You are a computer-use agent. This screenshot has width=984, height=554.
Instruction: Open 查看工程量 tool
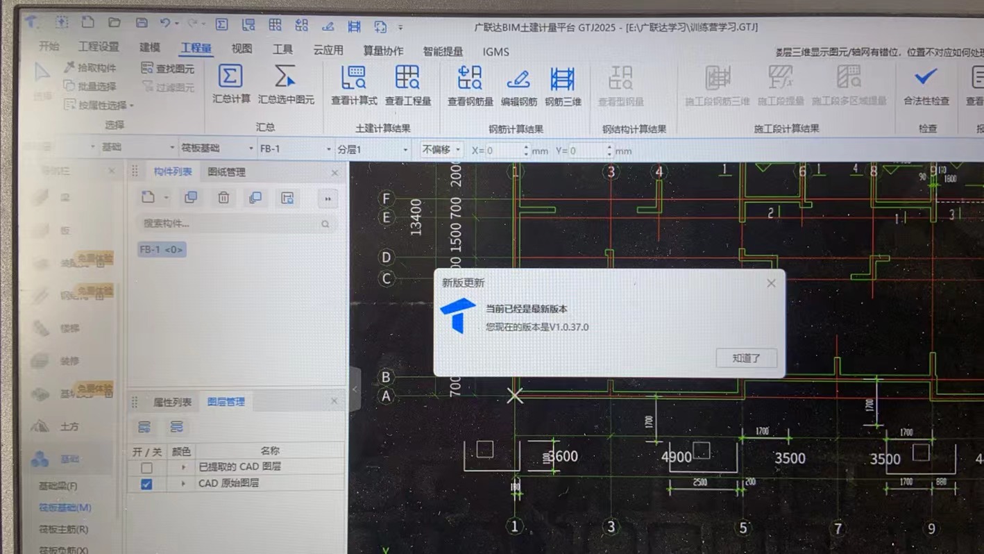(x=407, y=78)
